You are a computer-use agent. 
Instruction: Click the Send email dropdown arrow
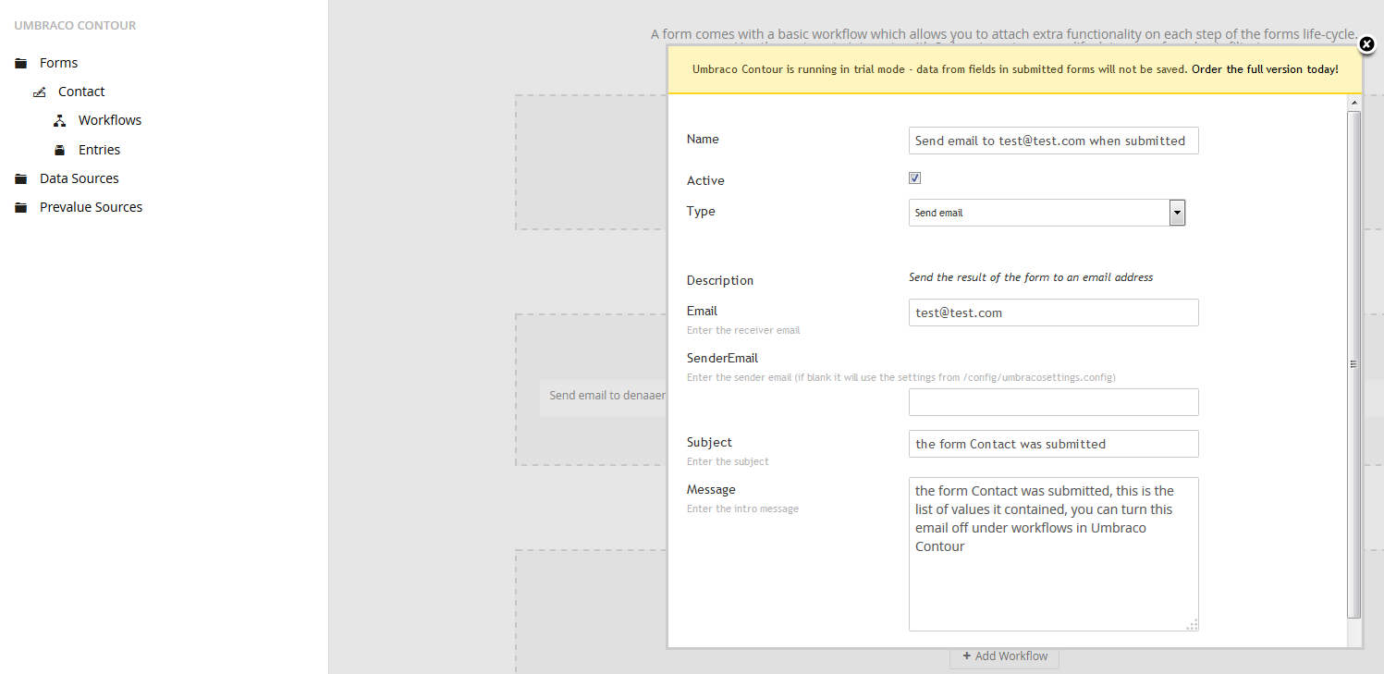click(x=1177, y=213)
